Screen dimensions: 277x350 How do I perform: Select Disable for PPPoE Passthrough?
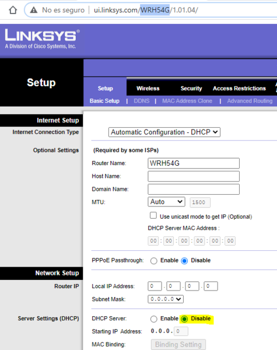pos(184,261)
